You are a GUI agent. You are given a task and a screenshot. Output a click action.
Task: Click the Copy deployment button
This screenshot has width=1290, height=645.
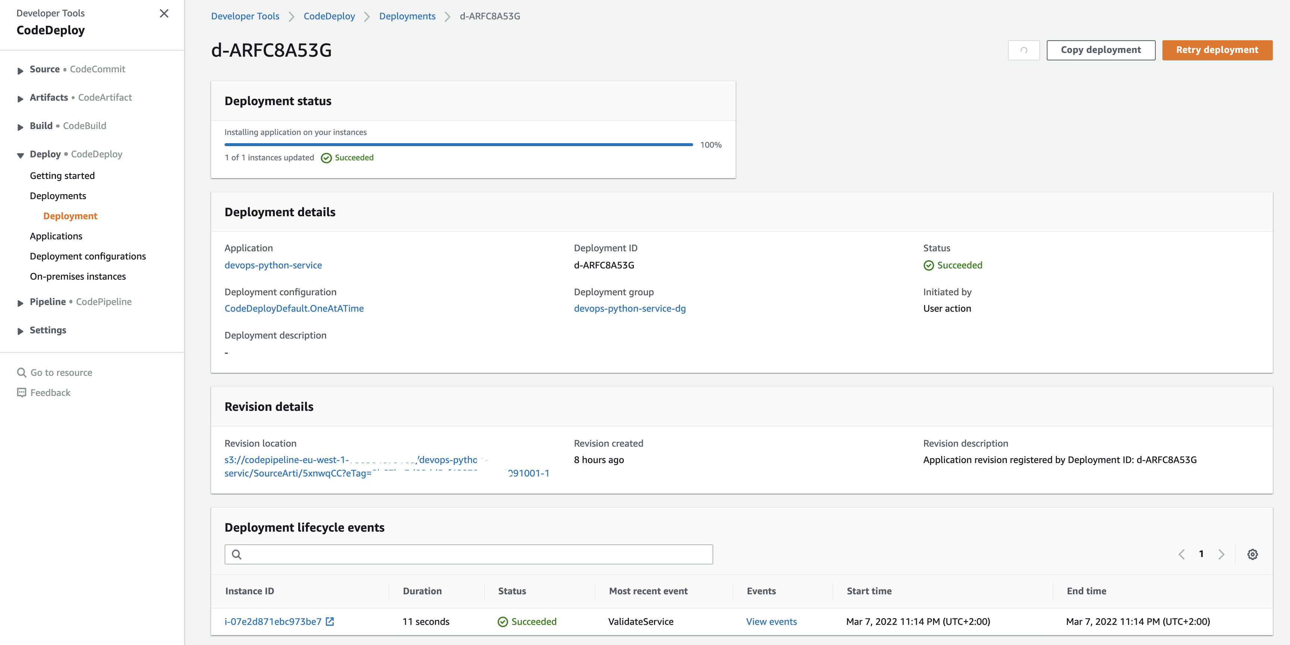pyautogui.click(x=1100, y=50)
